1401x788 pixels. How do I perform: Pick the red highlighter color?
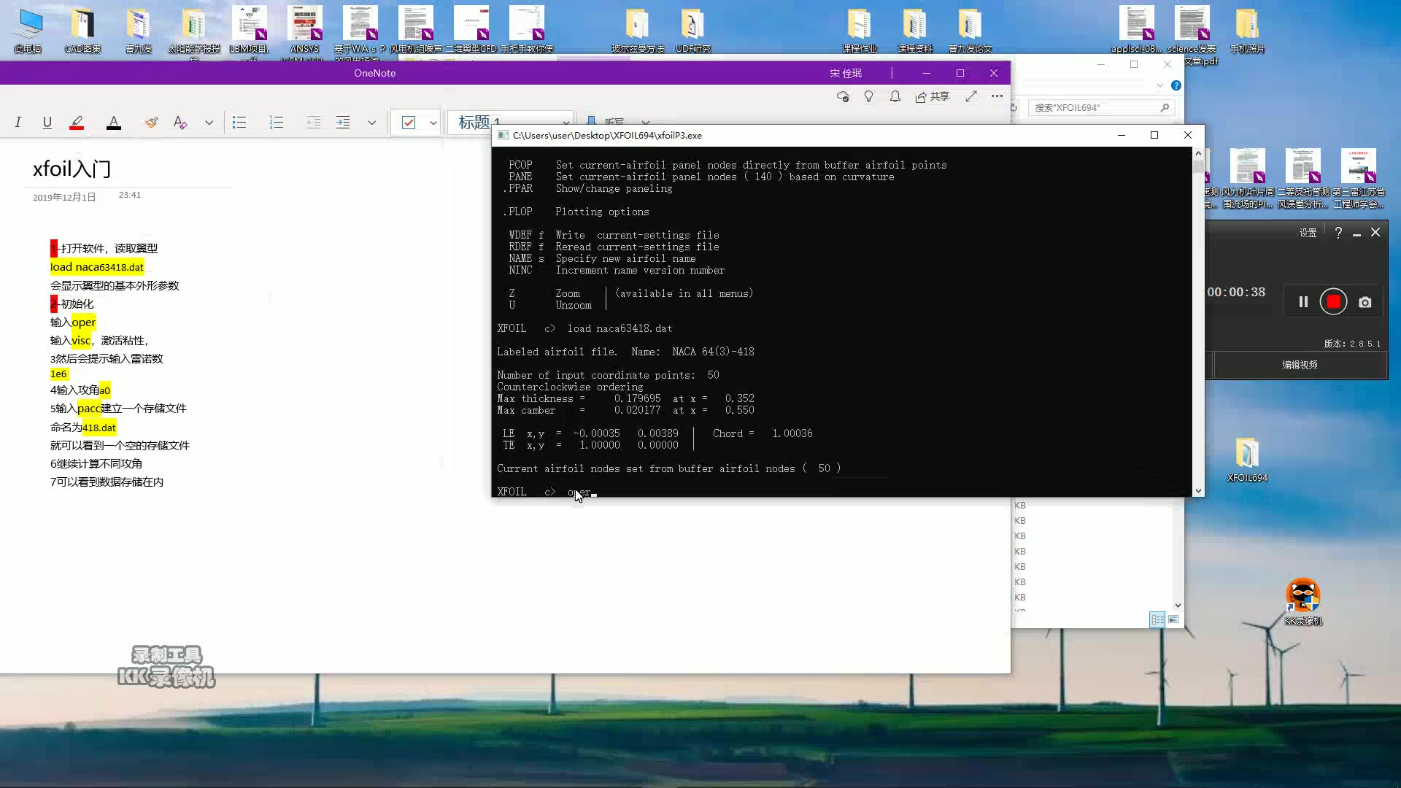point(77,123)
